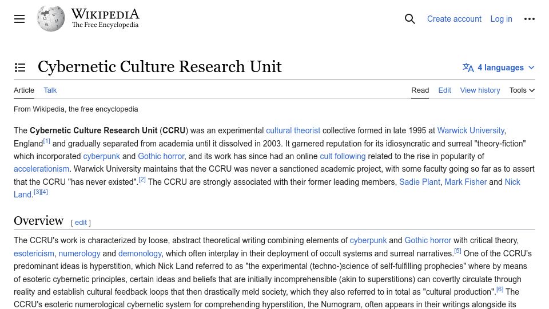Screen dimensions: 549x309
Task: Open the View history tab
Action: tap(480, 90)
